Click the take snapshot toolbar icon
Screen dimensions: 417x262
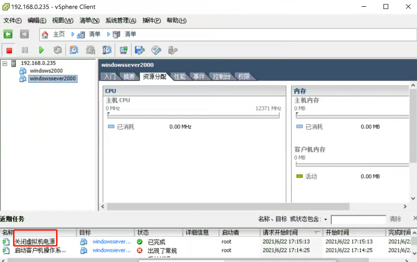(74, 50)
